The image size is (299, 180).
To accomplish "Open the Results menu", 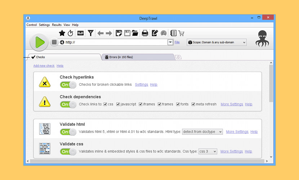I will coord(57,25).
